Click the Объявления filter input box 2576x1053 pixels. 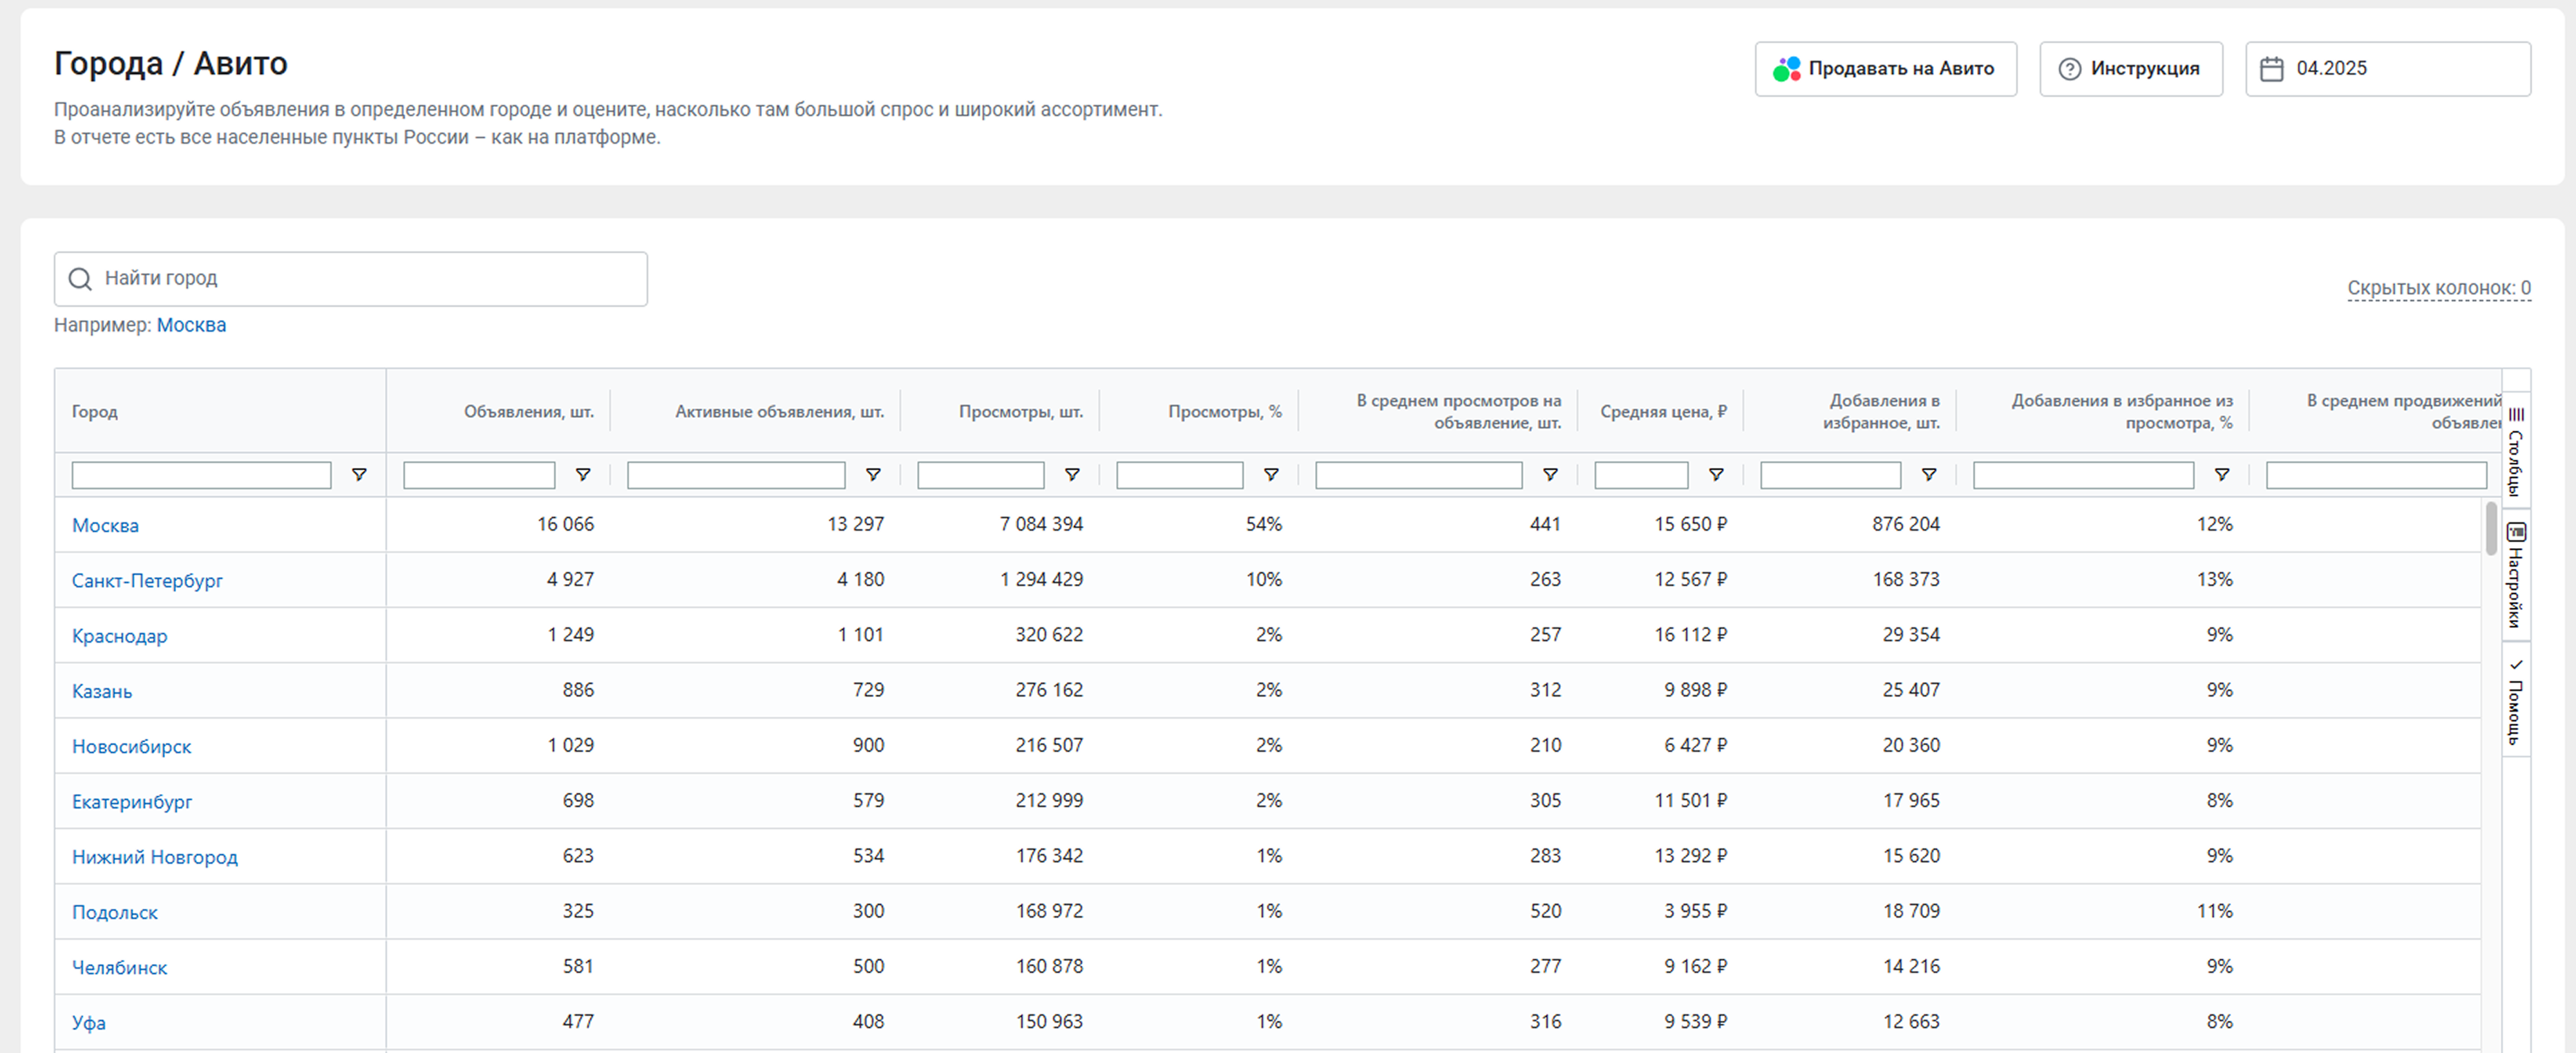[479, 475]
